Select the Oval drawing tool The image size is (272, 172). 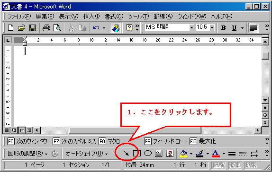[148, 153]
